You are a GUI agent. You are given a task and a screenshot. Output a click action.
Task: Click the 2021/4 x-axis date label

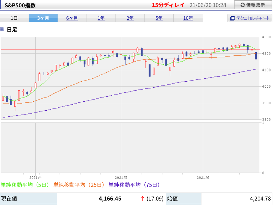click(36, 178)
